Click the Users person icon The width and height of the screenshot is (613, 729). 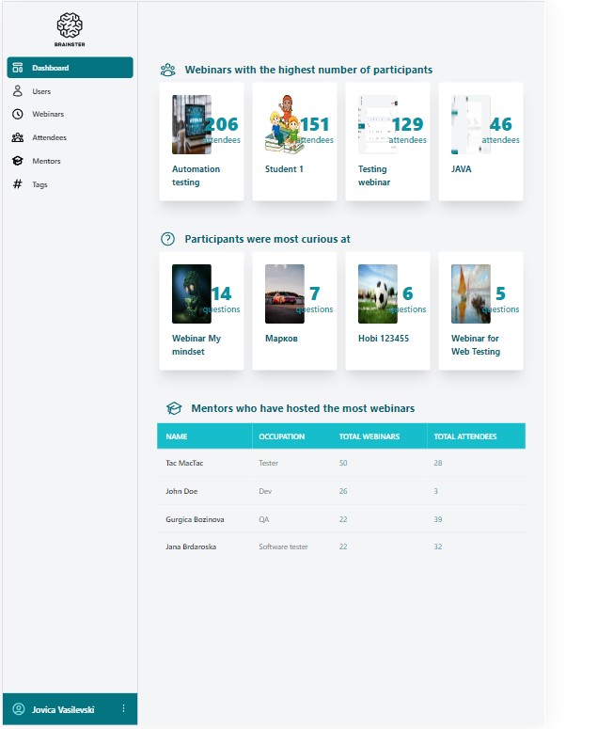18,91
